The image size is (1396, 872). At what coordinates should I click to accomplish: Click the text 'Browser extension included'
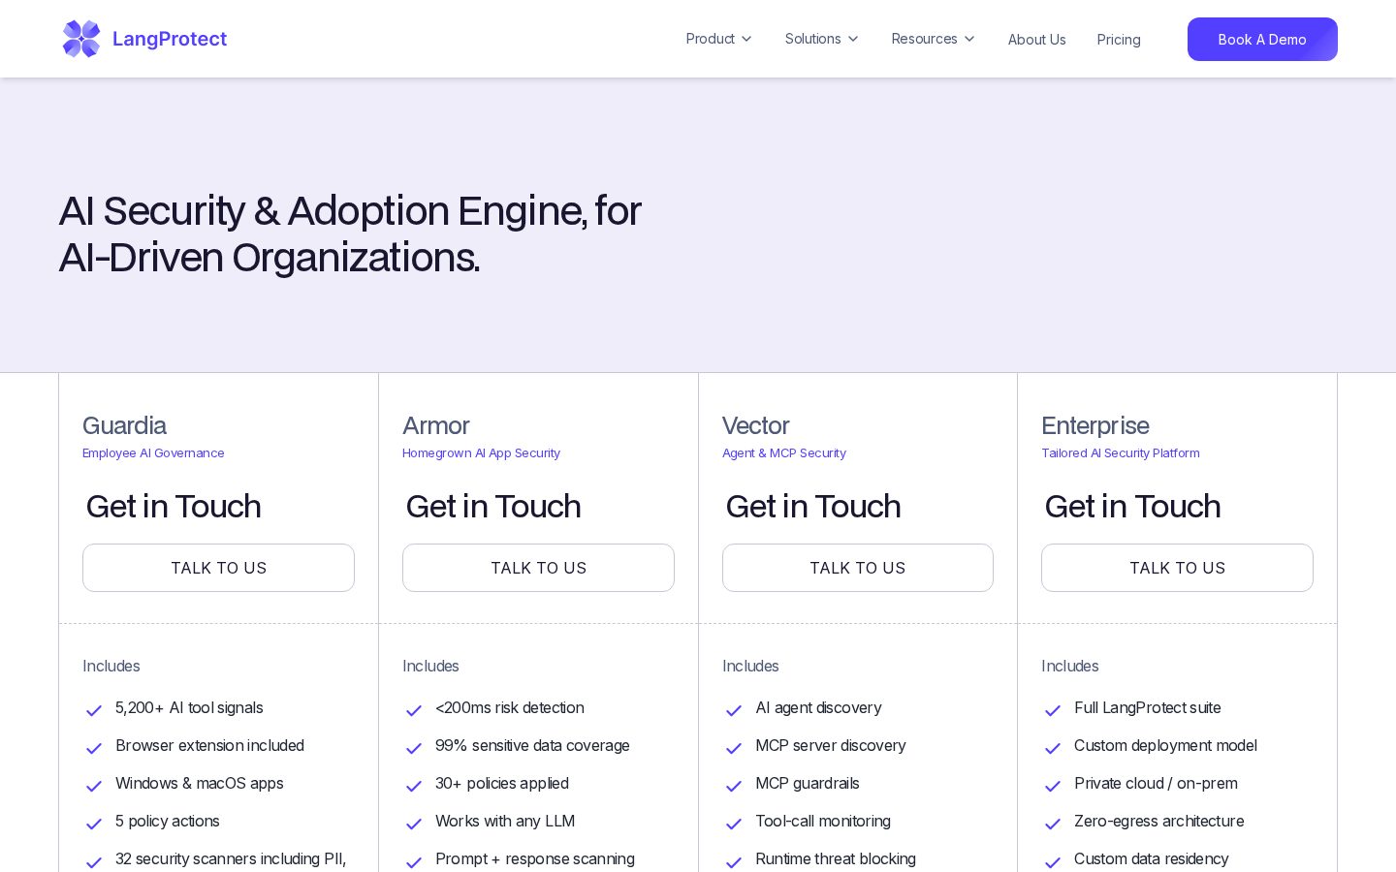click(209, 746)
